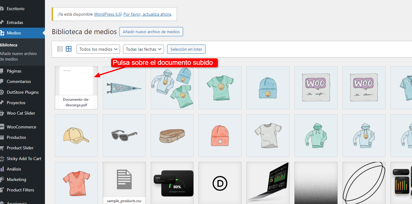Select the Documento-de-descarga.pdf thumbnail
The height and width of the screenshot is (204, 412).
pyautogui.click(x=76, y=88)
